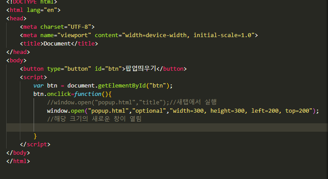
Task: Click the commented window.open line
Action: pyautogui.click(x=132, y=102)
